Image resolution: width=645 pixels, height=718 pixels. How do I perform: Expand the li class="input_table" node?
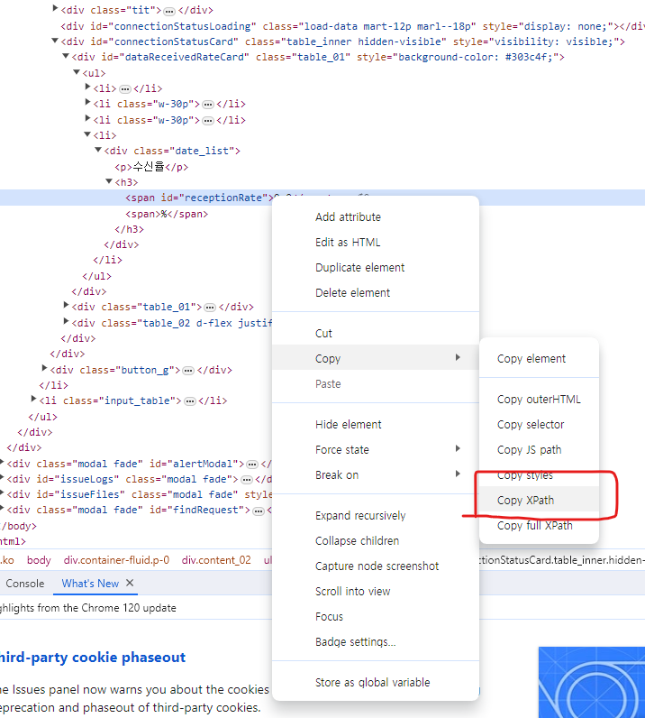(33, 399)
